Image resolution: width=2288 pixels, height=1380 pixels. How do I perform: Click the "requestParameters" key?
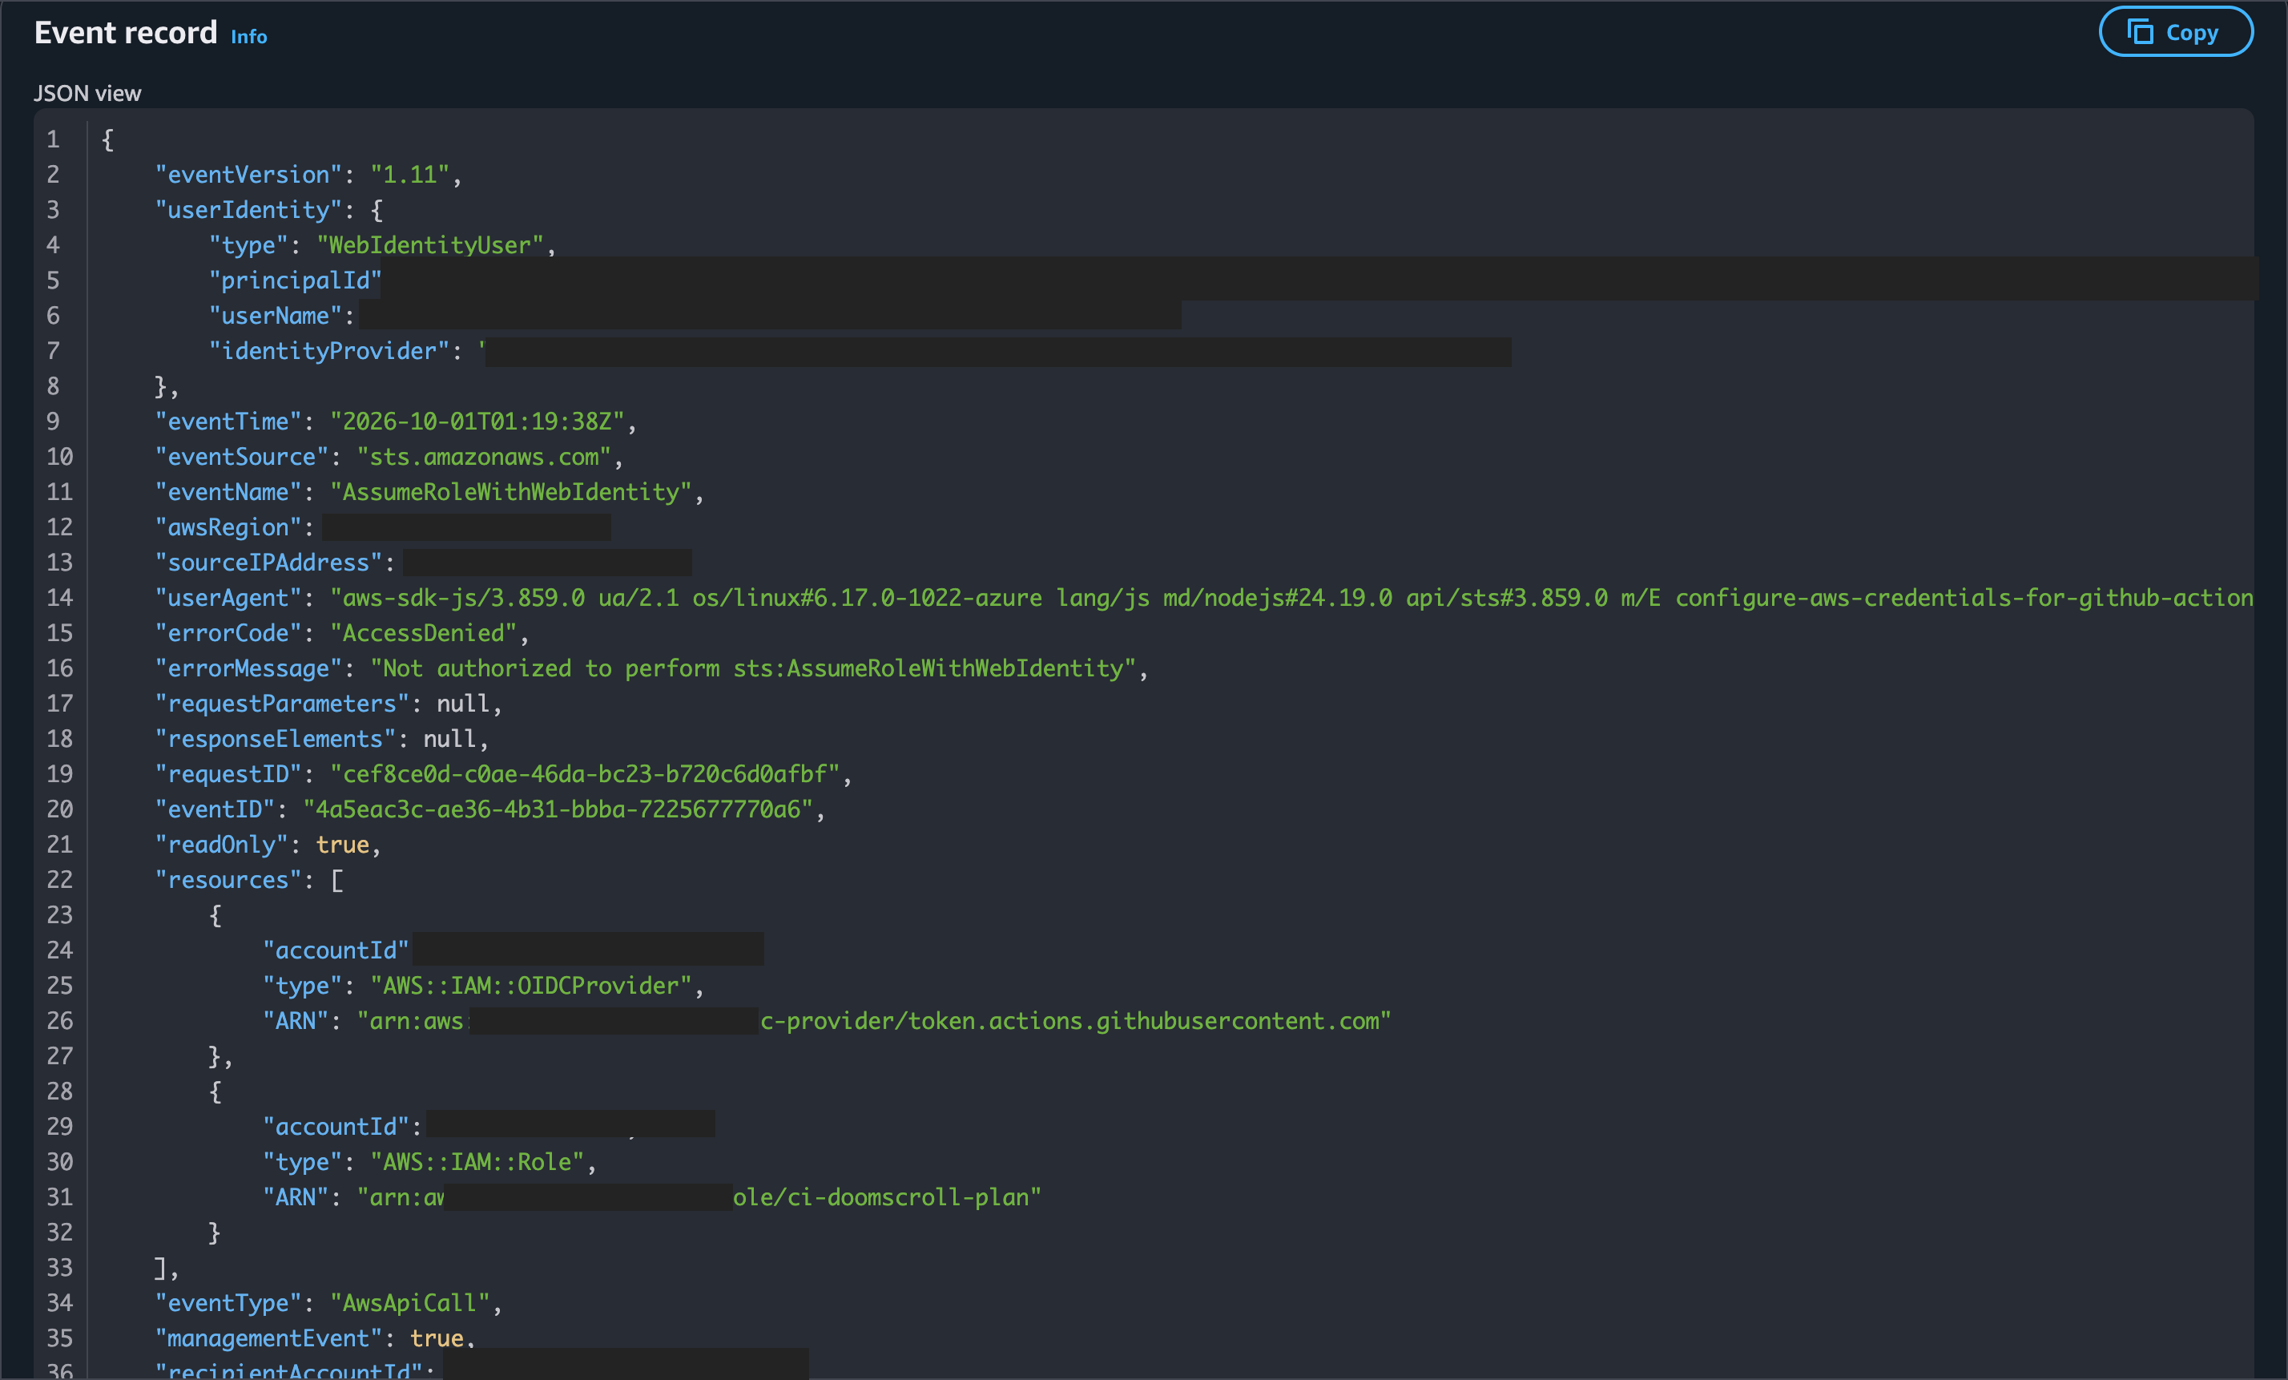click(x=281, y=704)
